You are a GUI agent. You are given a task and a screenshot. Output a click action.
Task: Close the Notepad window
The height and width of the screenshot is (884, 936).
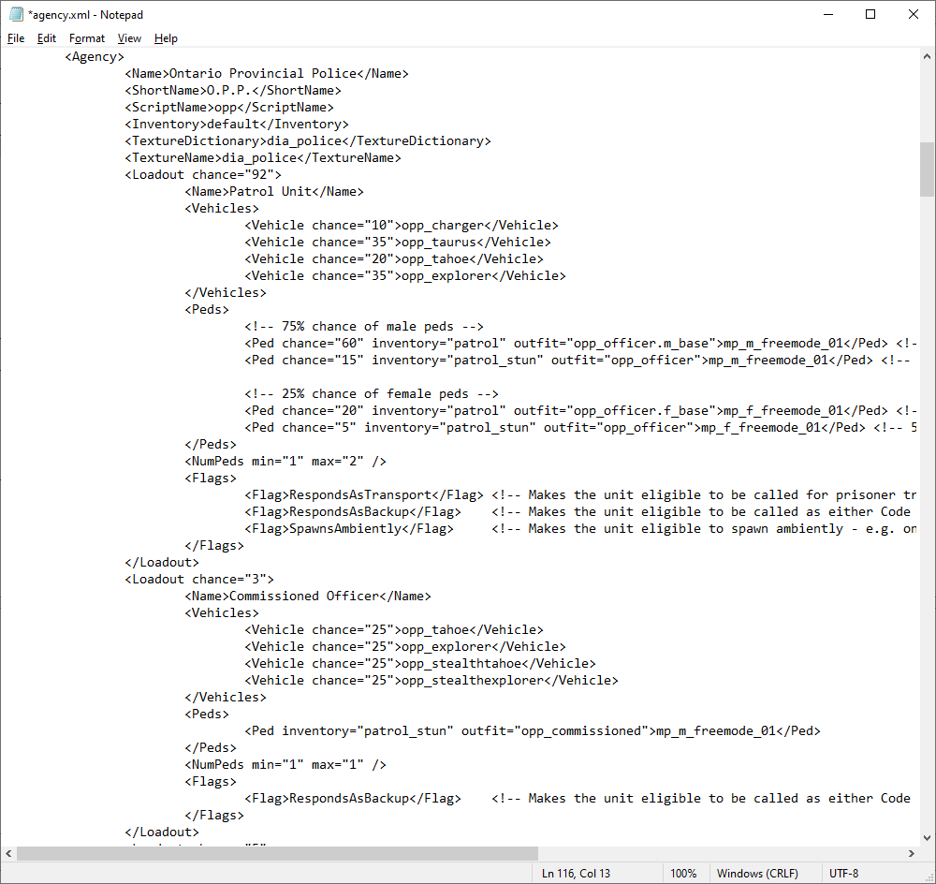914,14
